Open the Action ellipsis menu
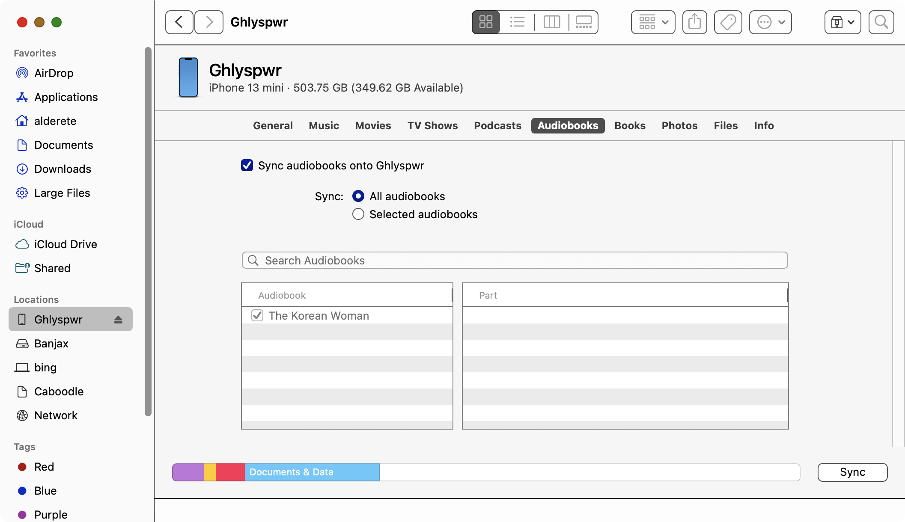Image resolution: width=905 pixels, height=522 pixels. (x=770, y=22)
